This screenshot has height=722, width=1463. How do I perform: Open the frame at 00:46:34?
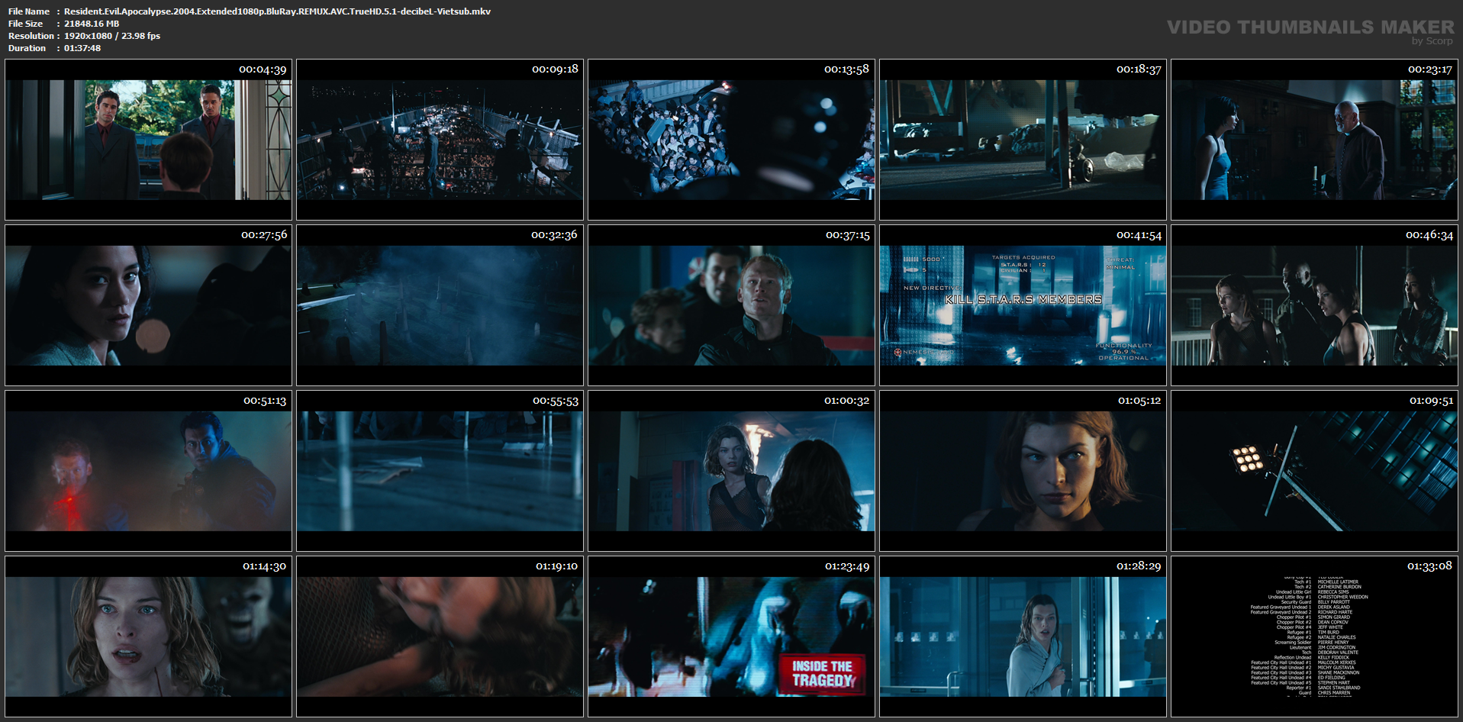pos(1314,305)
